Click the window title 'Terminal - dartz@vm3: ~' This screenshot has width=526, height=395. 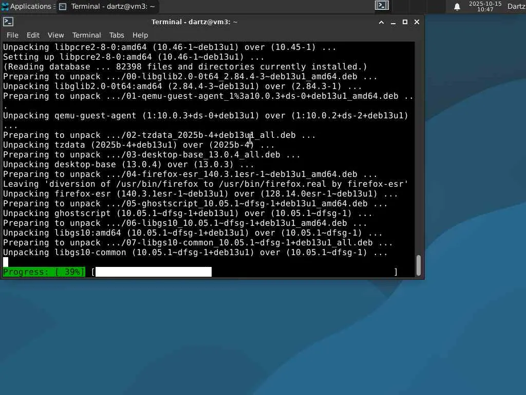tap(194, 22)
